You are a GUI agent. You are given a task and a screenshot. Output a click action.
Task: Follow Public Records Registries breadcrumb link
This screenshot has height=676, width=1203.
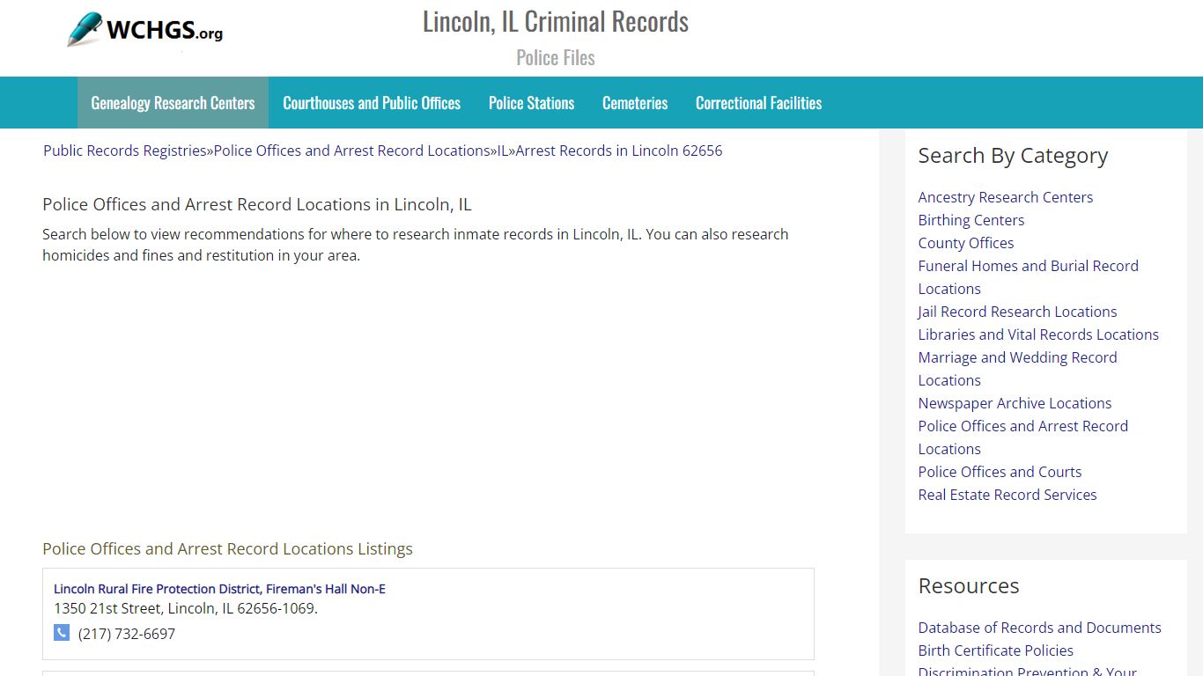pos(125,151)
